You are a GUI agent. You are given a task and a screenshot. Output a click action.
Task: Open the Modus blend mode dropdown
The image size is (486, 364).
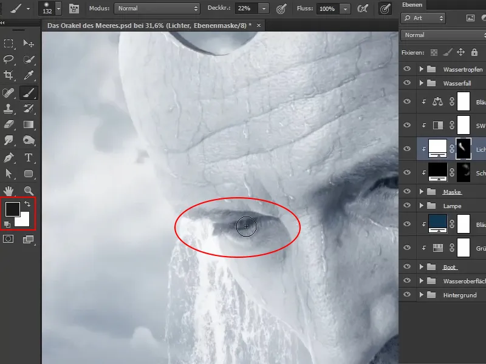coord(157,8)
